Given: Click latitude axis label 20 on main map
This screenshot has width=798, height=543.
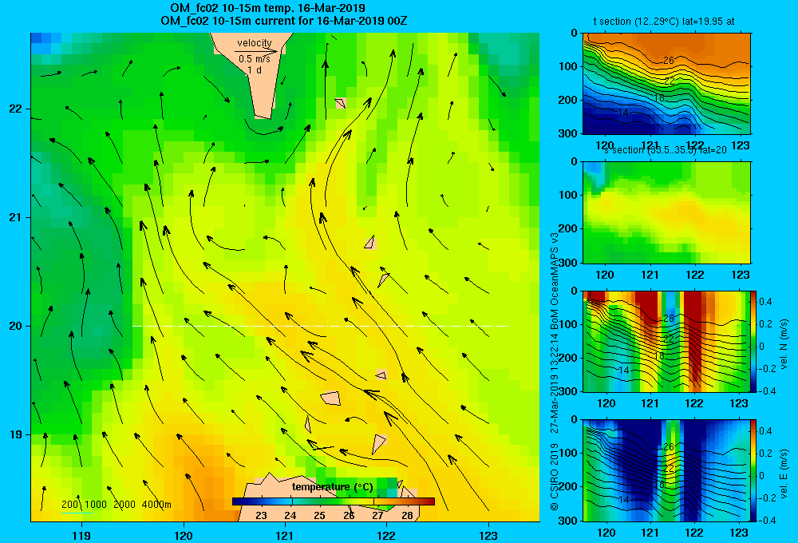Looking at the screenshot, I should (16, 326).
